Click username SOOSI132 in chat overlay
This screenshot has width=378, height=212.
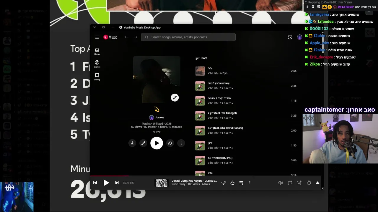coord(319,29)
